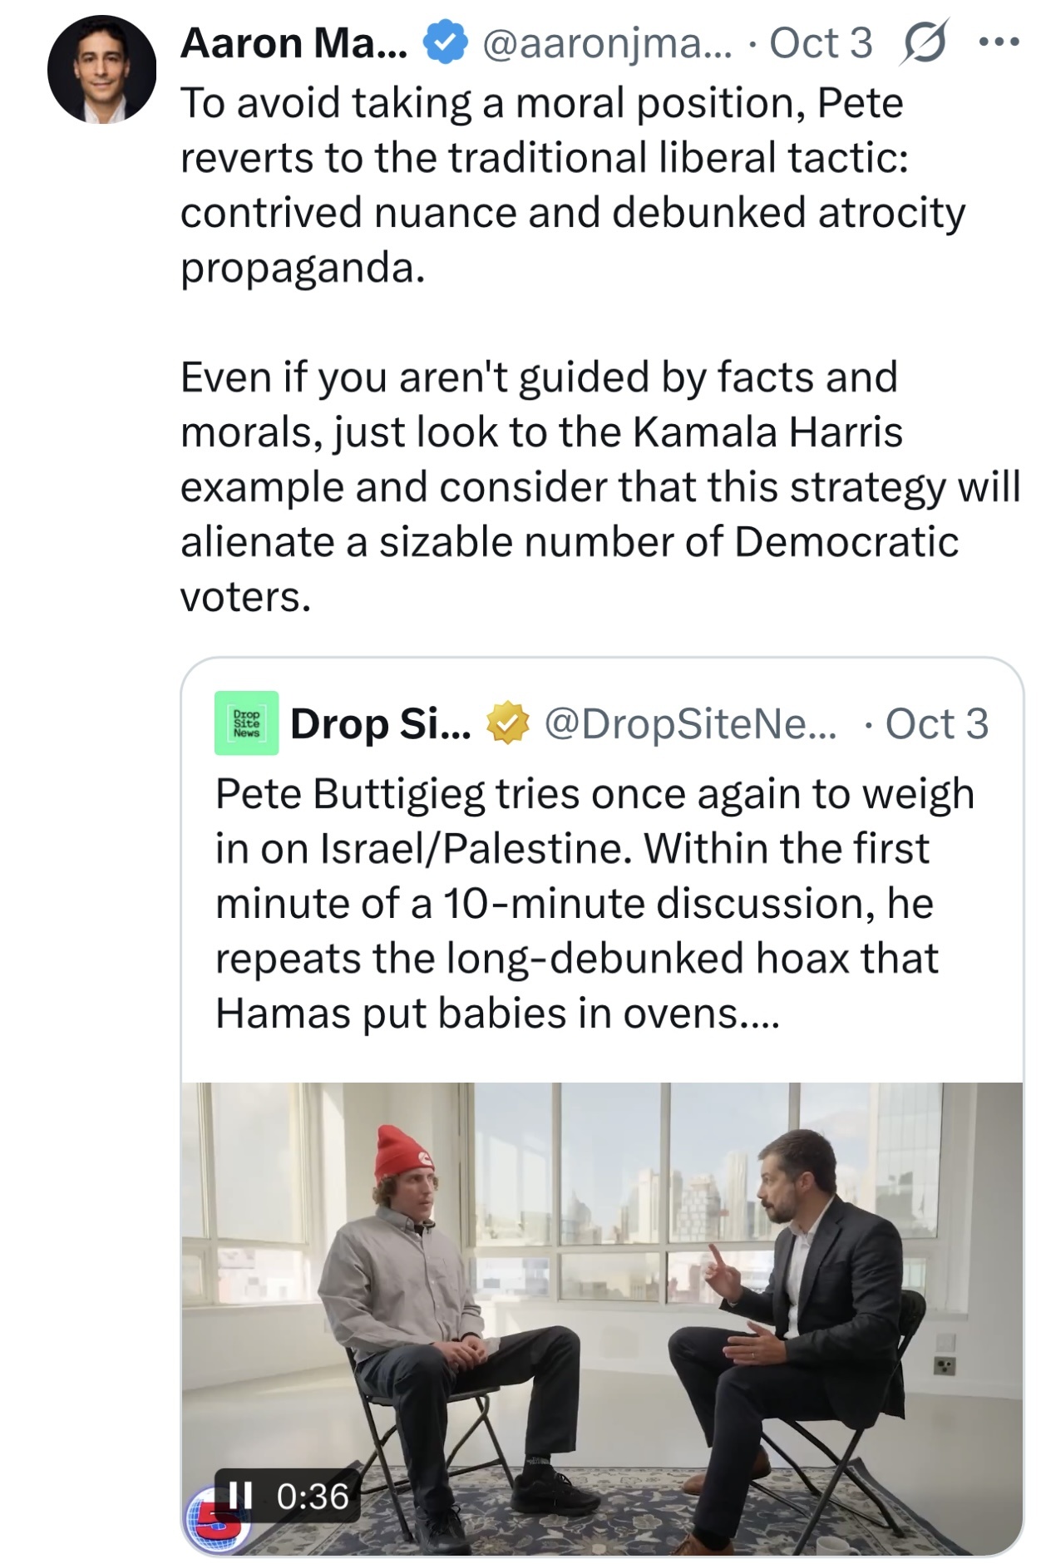The image size is (1041, 1564).
Task: Click the "Aaron Ma..." display name
Action: click(294, 43)
